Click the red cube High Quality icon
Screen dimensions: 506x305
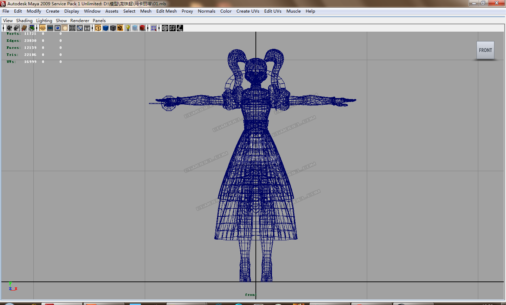click(x=142, y=28)
